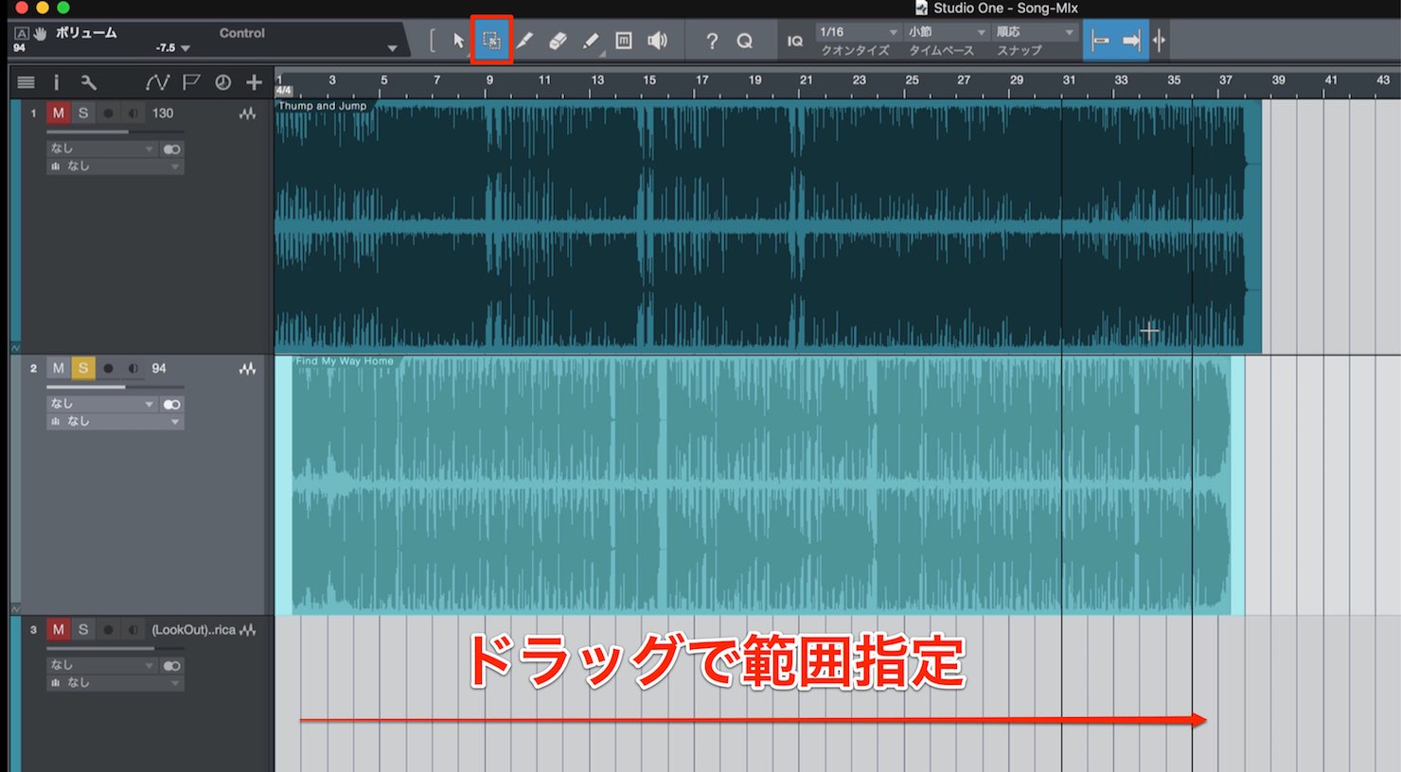Image resolution: width=1401 pixels, height=772 pixels.
Task: Click bar 9 on the timeline ruler
Action: pos(489,80)
